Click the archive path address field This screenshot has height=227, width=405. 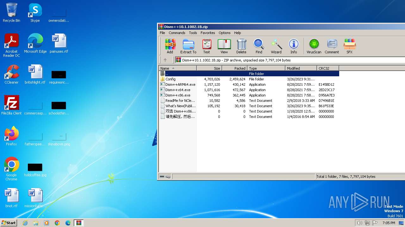point(290,60)
